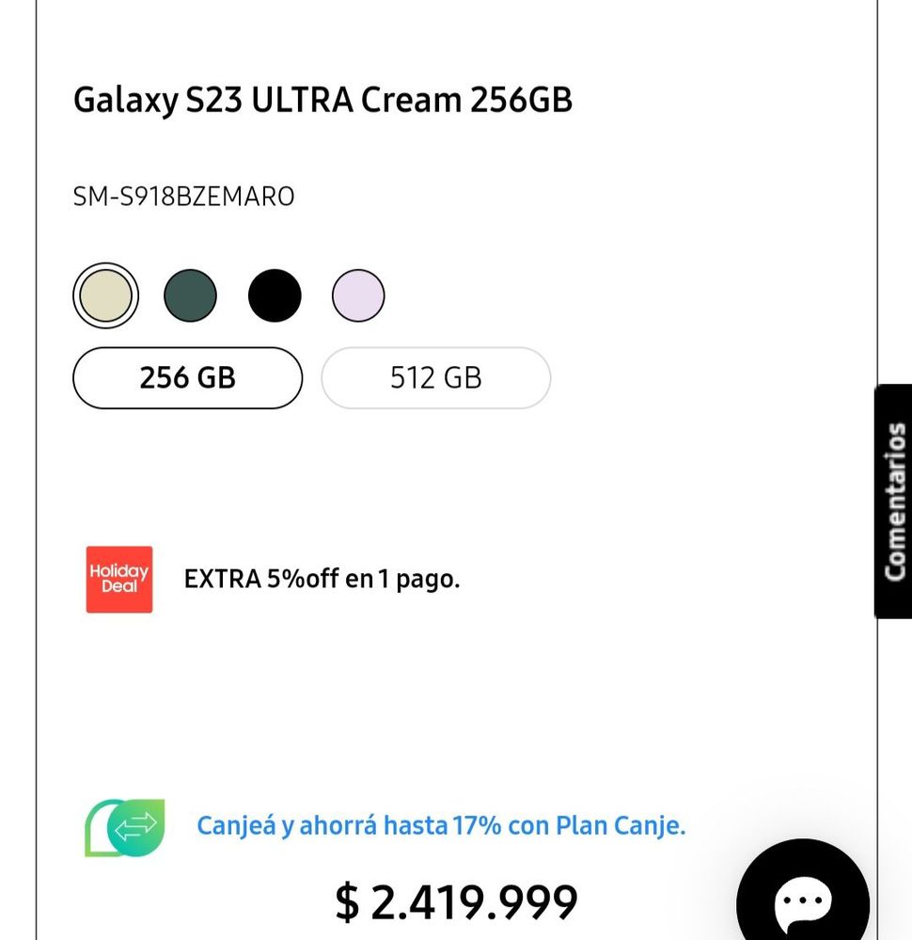Pick the Phantom Black color swatch
Viewport: 912px width, 940px height.
pyautogui.click(x=275, y=295)
